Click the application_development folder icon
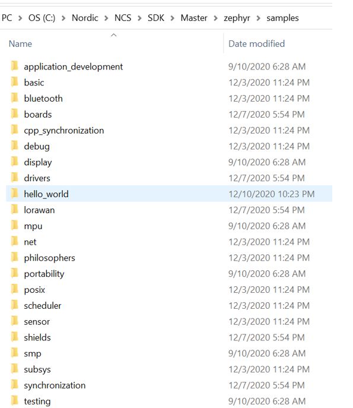The width and height of the screenshot is (353, 408). 15,66
